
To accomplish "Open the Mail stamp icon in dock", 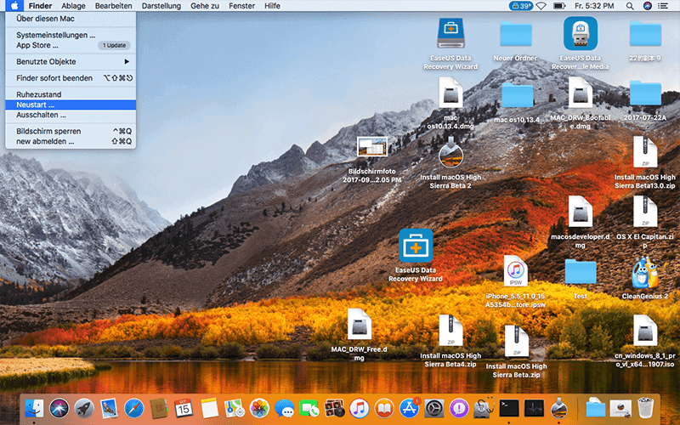I will click(109, 408).
